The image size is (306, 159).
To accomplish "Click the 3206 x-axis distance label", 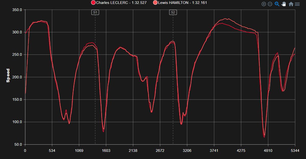I will (187, 150).
